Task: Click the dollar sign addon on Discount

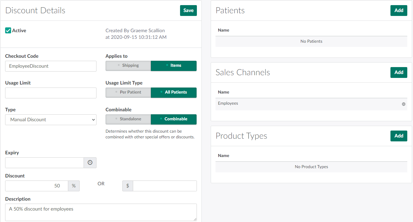Action: (x=128, y=186)
